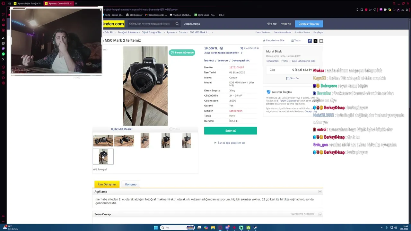The height and width of the screenshot is (231, 411).
Task: Click the Fotoğraf & Kamera breadcrumb
Action: pos(128,32)
